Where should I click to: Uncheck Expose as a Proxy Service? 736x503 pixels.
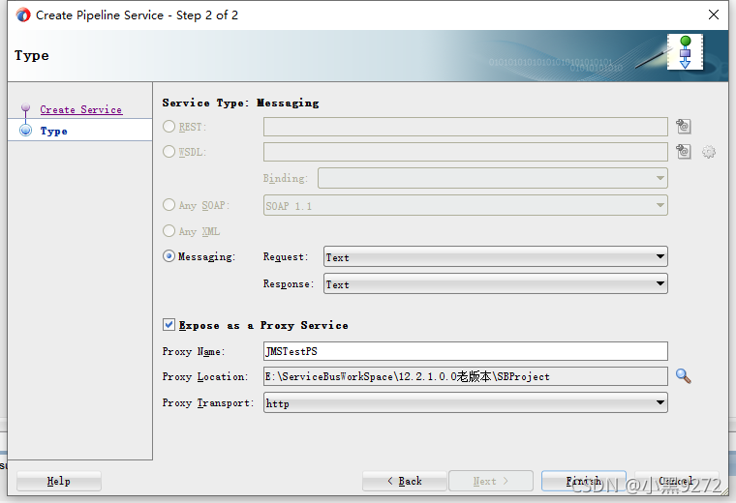tap(169, 325)
